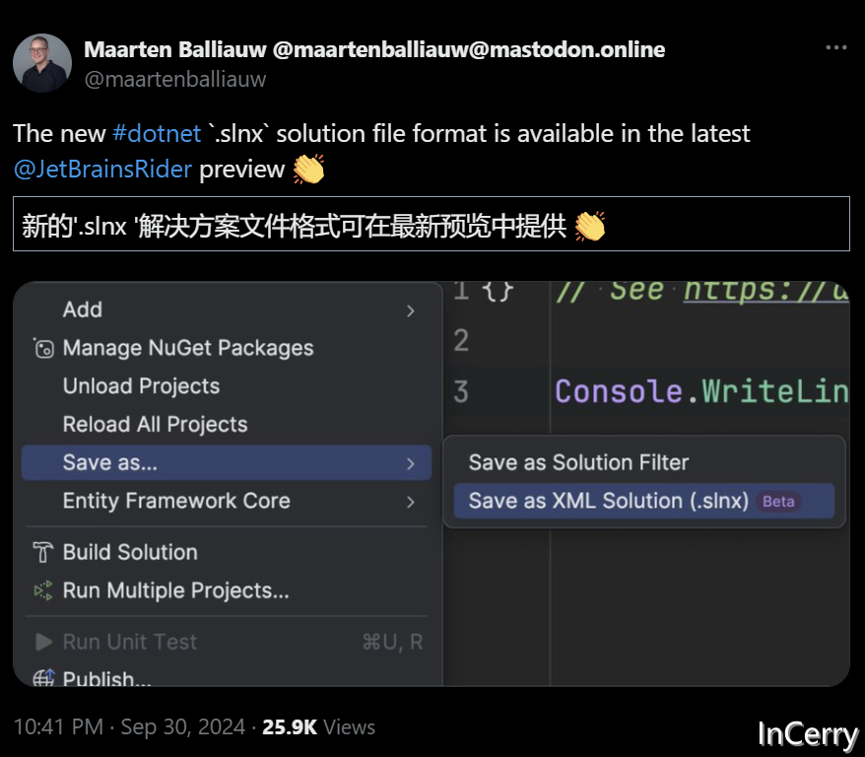
Task: Choose Build Solution menu item
Action: (x=227, y=552)
